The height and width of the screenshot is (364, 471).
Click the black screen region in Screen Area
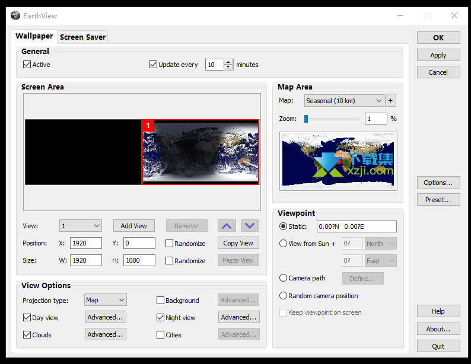point(83,152)
